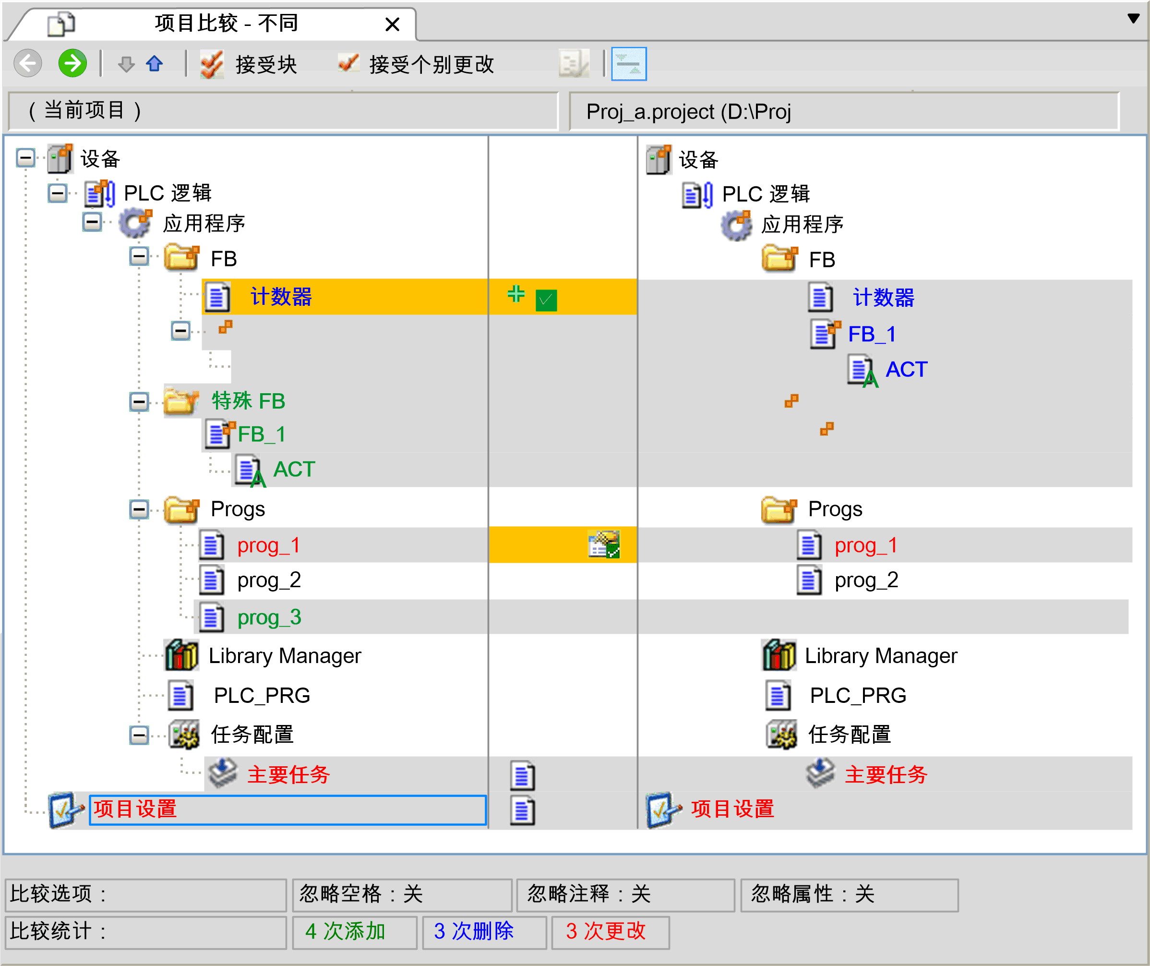The image size is (1150, 966).
Task: Collapse the left Progs folder node
Action: point(139,509)
